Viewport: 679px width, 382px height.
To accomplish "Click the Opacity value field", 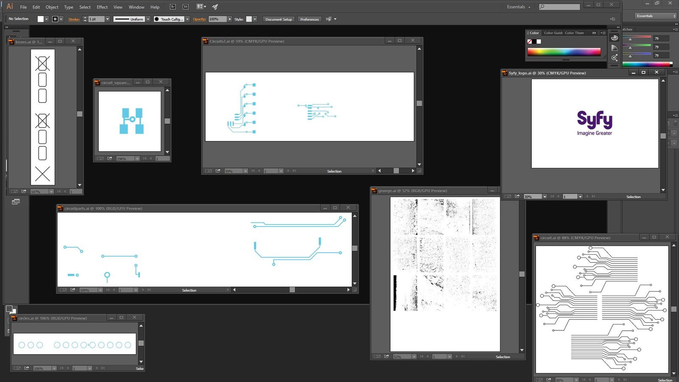I will coord(217,19).
